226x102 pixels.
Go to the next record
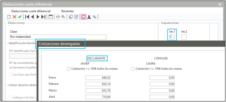tap(38, 17)
